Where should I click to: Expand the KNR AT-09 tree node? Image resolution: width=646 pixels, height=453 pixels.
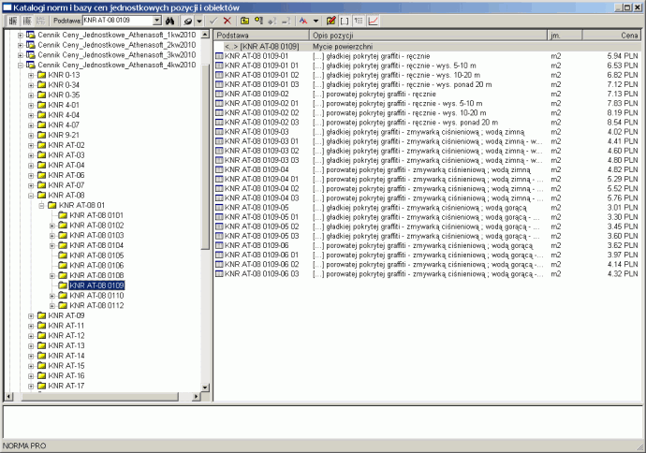pyautogui.click(x=31, y=316)
